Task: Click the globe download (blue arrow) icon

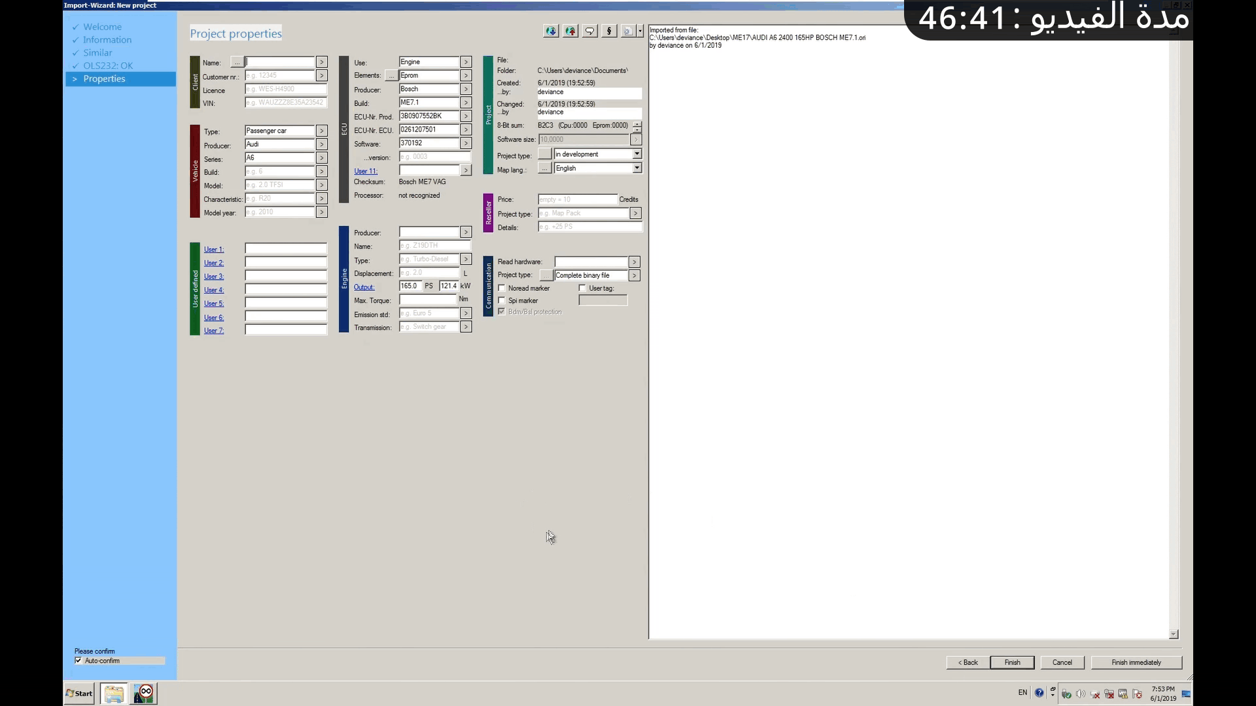Action: point(551,31)
